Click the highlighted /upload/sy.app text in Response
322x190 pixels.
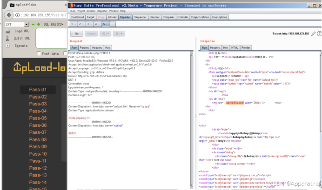pyautogui.click(x=235, y=103)
